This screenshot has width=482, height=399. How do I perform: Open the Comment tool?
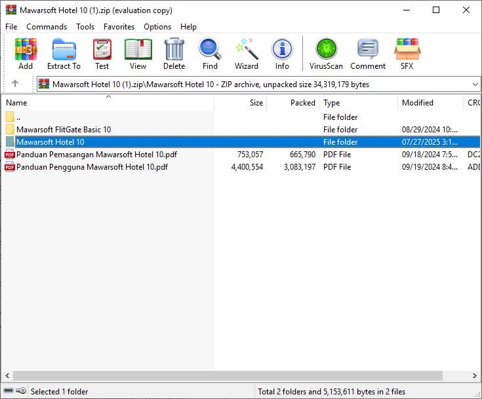[367, 54]
